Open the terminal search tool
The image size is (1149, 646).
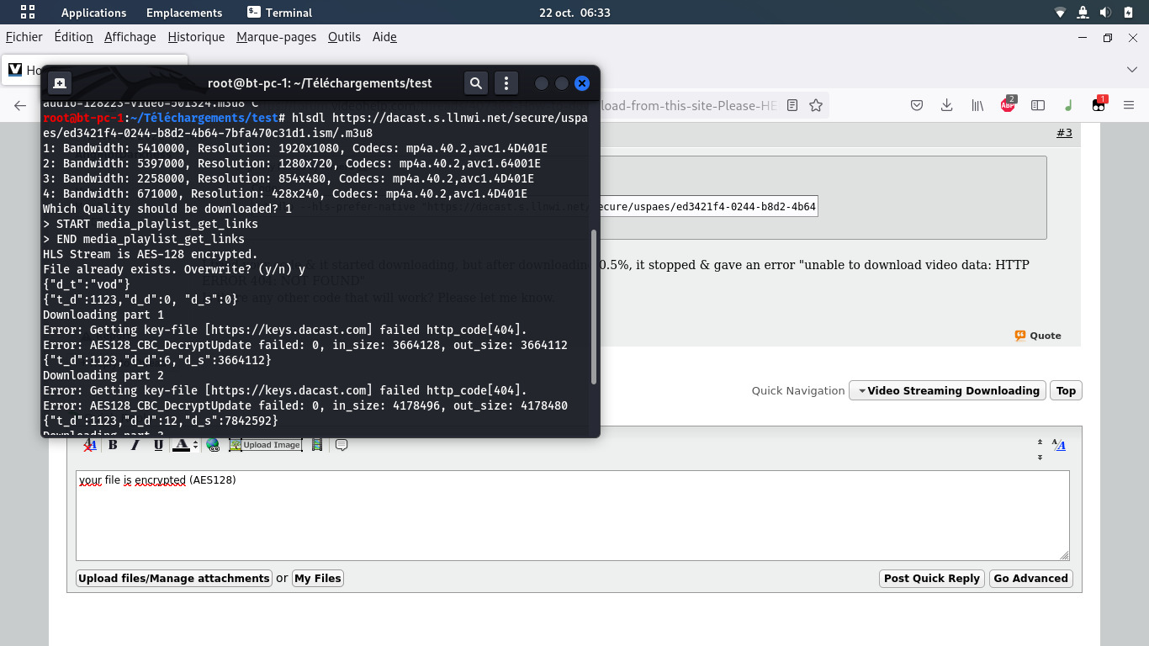point(476,83)
